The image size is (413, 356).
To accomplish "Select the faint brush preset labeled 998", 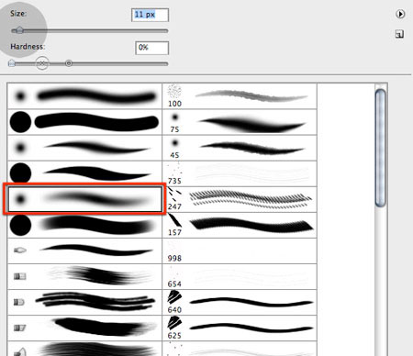I will [x=240, y=250].
